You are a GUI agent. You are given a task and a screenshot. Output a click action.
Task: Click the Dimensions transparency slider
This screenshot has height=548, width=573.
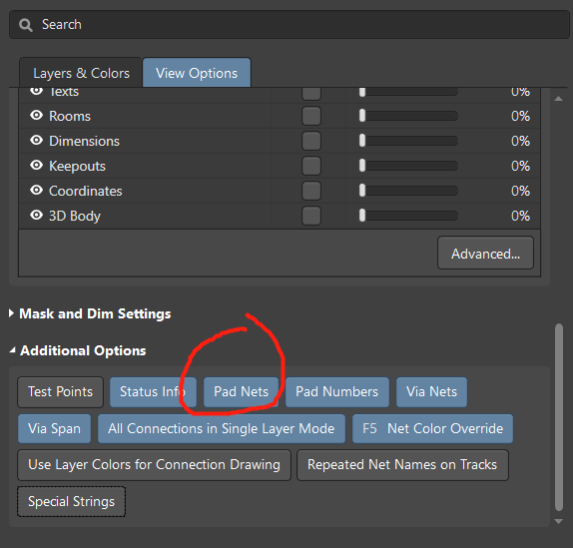408,141
